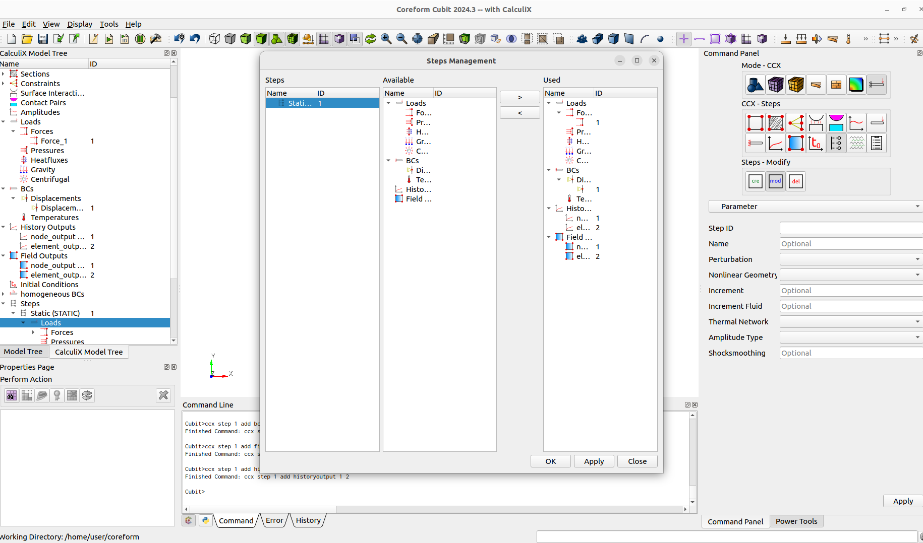Select the geometry mode icon with blue shapes
Image resolution: width=923 pixels, height=543 pixels.
pyautogui.click(x=755, y=85)
